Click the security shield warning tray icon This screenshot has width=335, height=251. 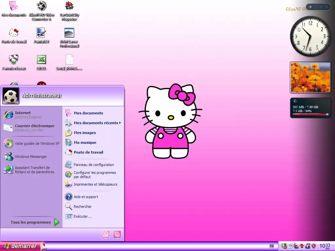point(284,246)
